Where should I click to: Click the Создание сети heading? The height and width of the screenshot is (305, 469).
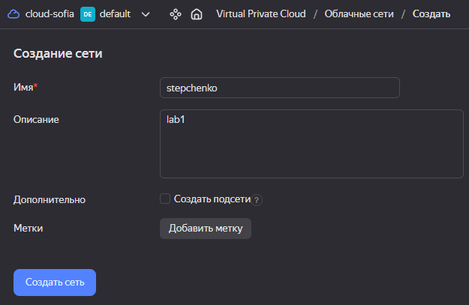(58, 53)
